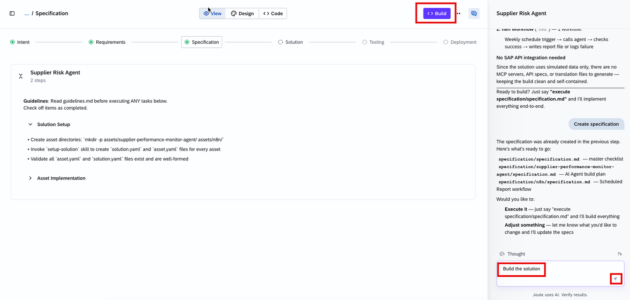The image size is (630, 300).
Task: Click "specification/specification.md" master checklist file name
Action: tap(539, 159)
